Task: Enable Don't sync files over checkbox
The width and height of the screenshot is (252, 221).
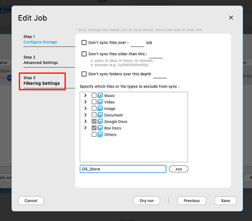Action: coord(84,43)
